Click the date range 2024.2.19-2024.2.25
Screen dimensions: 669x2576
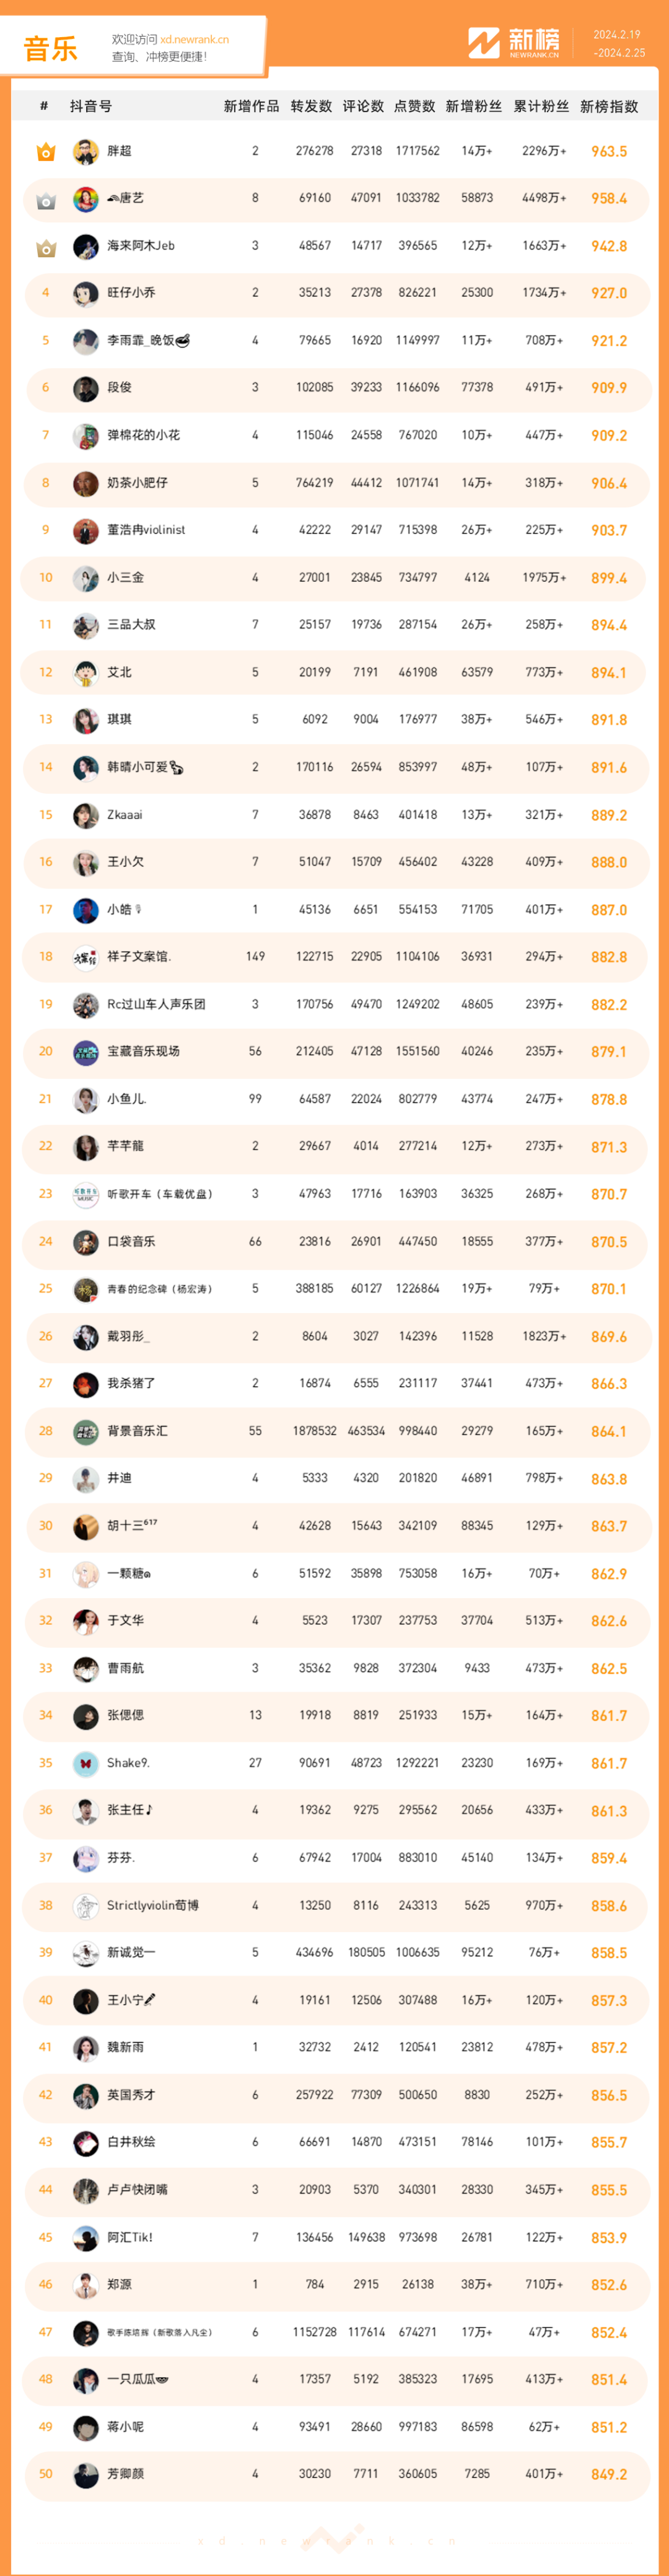click(x=619, y=43)
